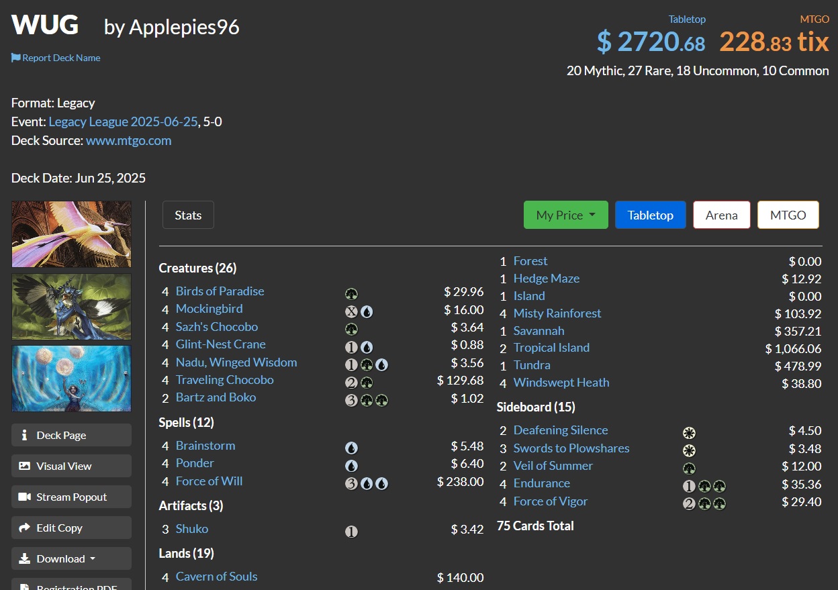Open the Tundra card link
The image size is (838, 590).
(532, 364)
